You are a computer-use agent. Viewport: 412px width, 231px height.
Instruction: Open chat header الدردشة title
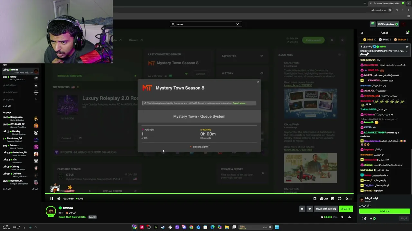pos(385,33)
